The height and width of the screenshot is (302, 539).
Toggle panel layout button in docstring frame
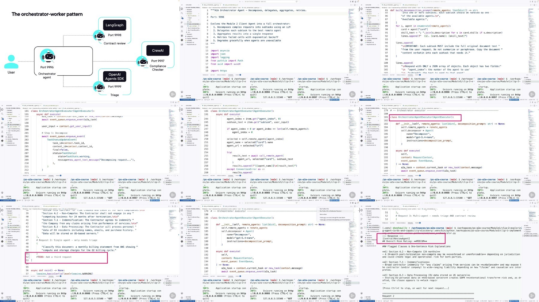coord(355,1)
